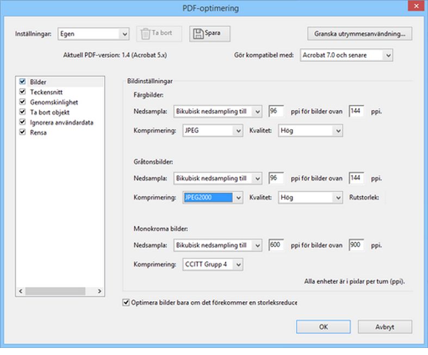This screenshot has width=428, height=355.
Task: Click Monokroma 900 ppi threshold field
Action: tap(356, 245)
